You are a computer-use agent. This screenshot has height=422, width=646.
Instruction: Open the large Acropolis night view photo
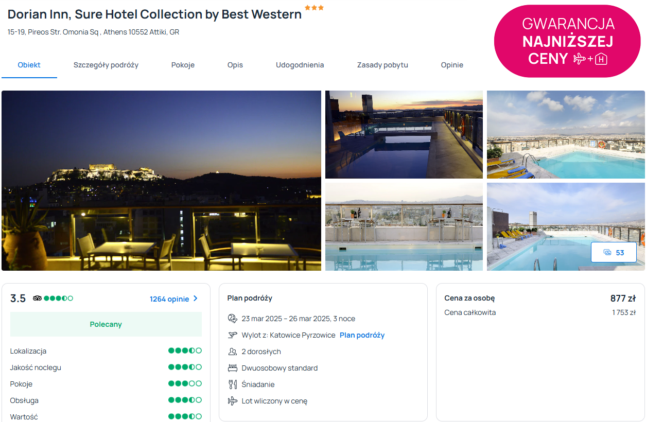161,180
